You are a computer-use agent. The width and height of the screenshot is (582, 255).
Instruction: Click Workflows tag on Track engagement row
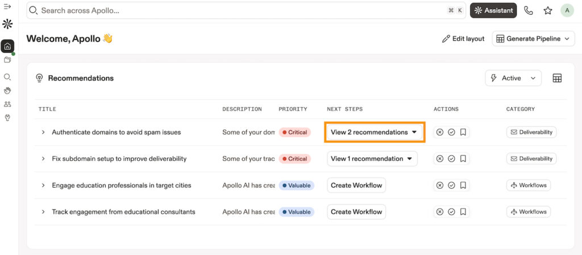(x=529, y=212)
